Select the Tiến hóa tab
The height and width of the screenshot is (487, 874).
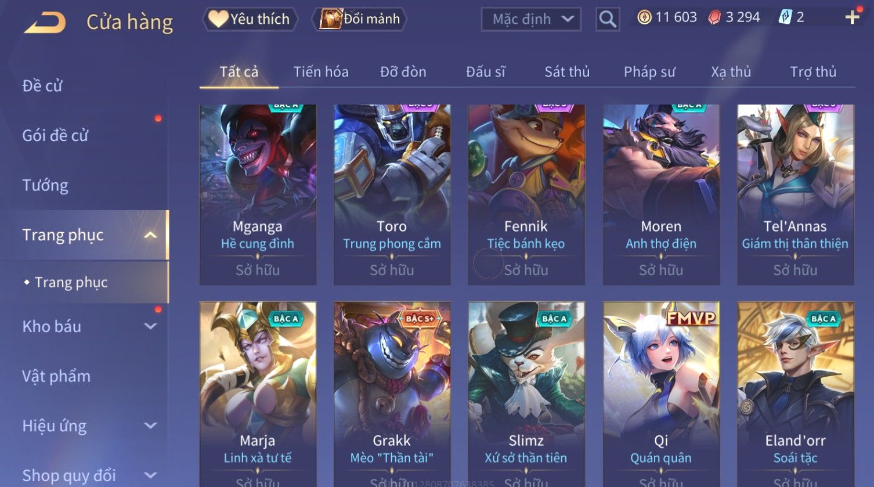(x=321, y=72)
